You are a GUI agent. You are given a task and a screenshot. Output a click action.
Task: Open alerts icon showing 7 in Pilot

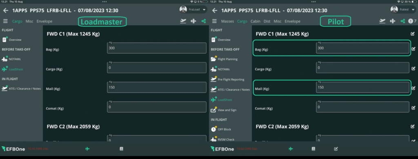pyautogui.click(x=412, y=21)
